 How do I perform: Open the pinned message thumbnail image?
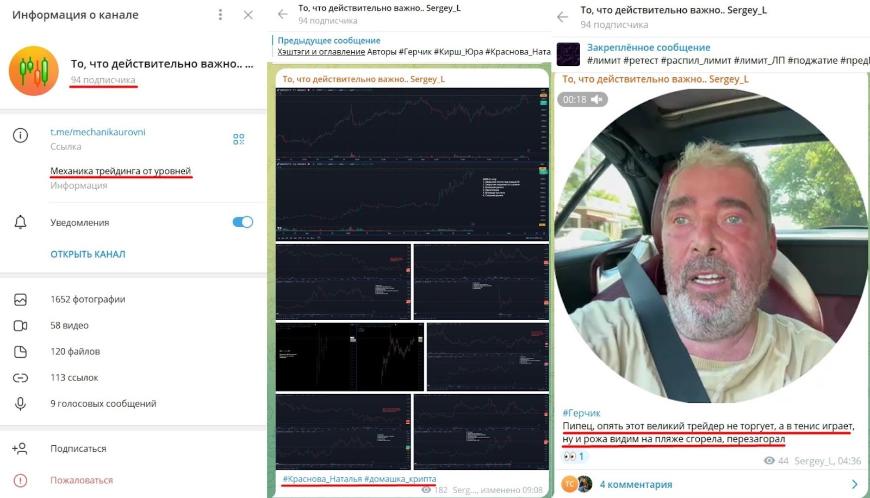pos(568,54)
